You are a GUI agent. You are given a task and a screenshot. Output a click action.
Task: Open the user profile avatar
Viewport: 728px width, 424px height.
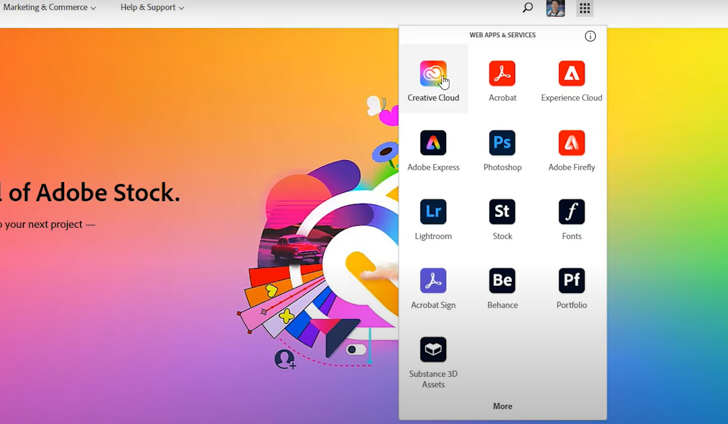click(556, 8)
